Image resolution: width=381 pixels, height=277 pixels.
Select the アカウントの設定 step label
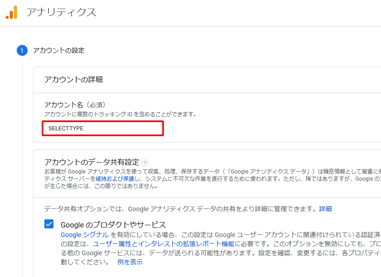(x=58, y=50)
